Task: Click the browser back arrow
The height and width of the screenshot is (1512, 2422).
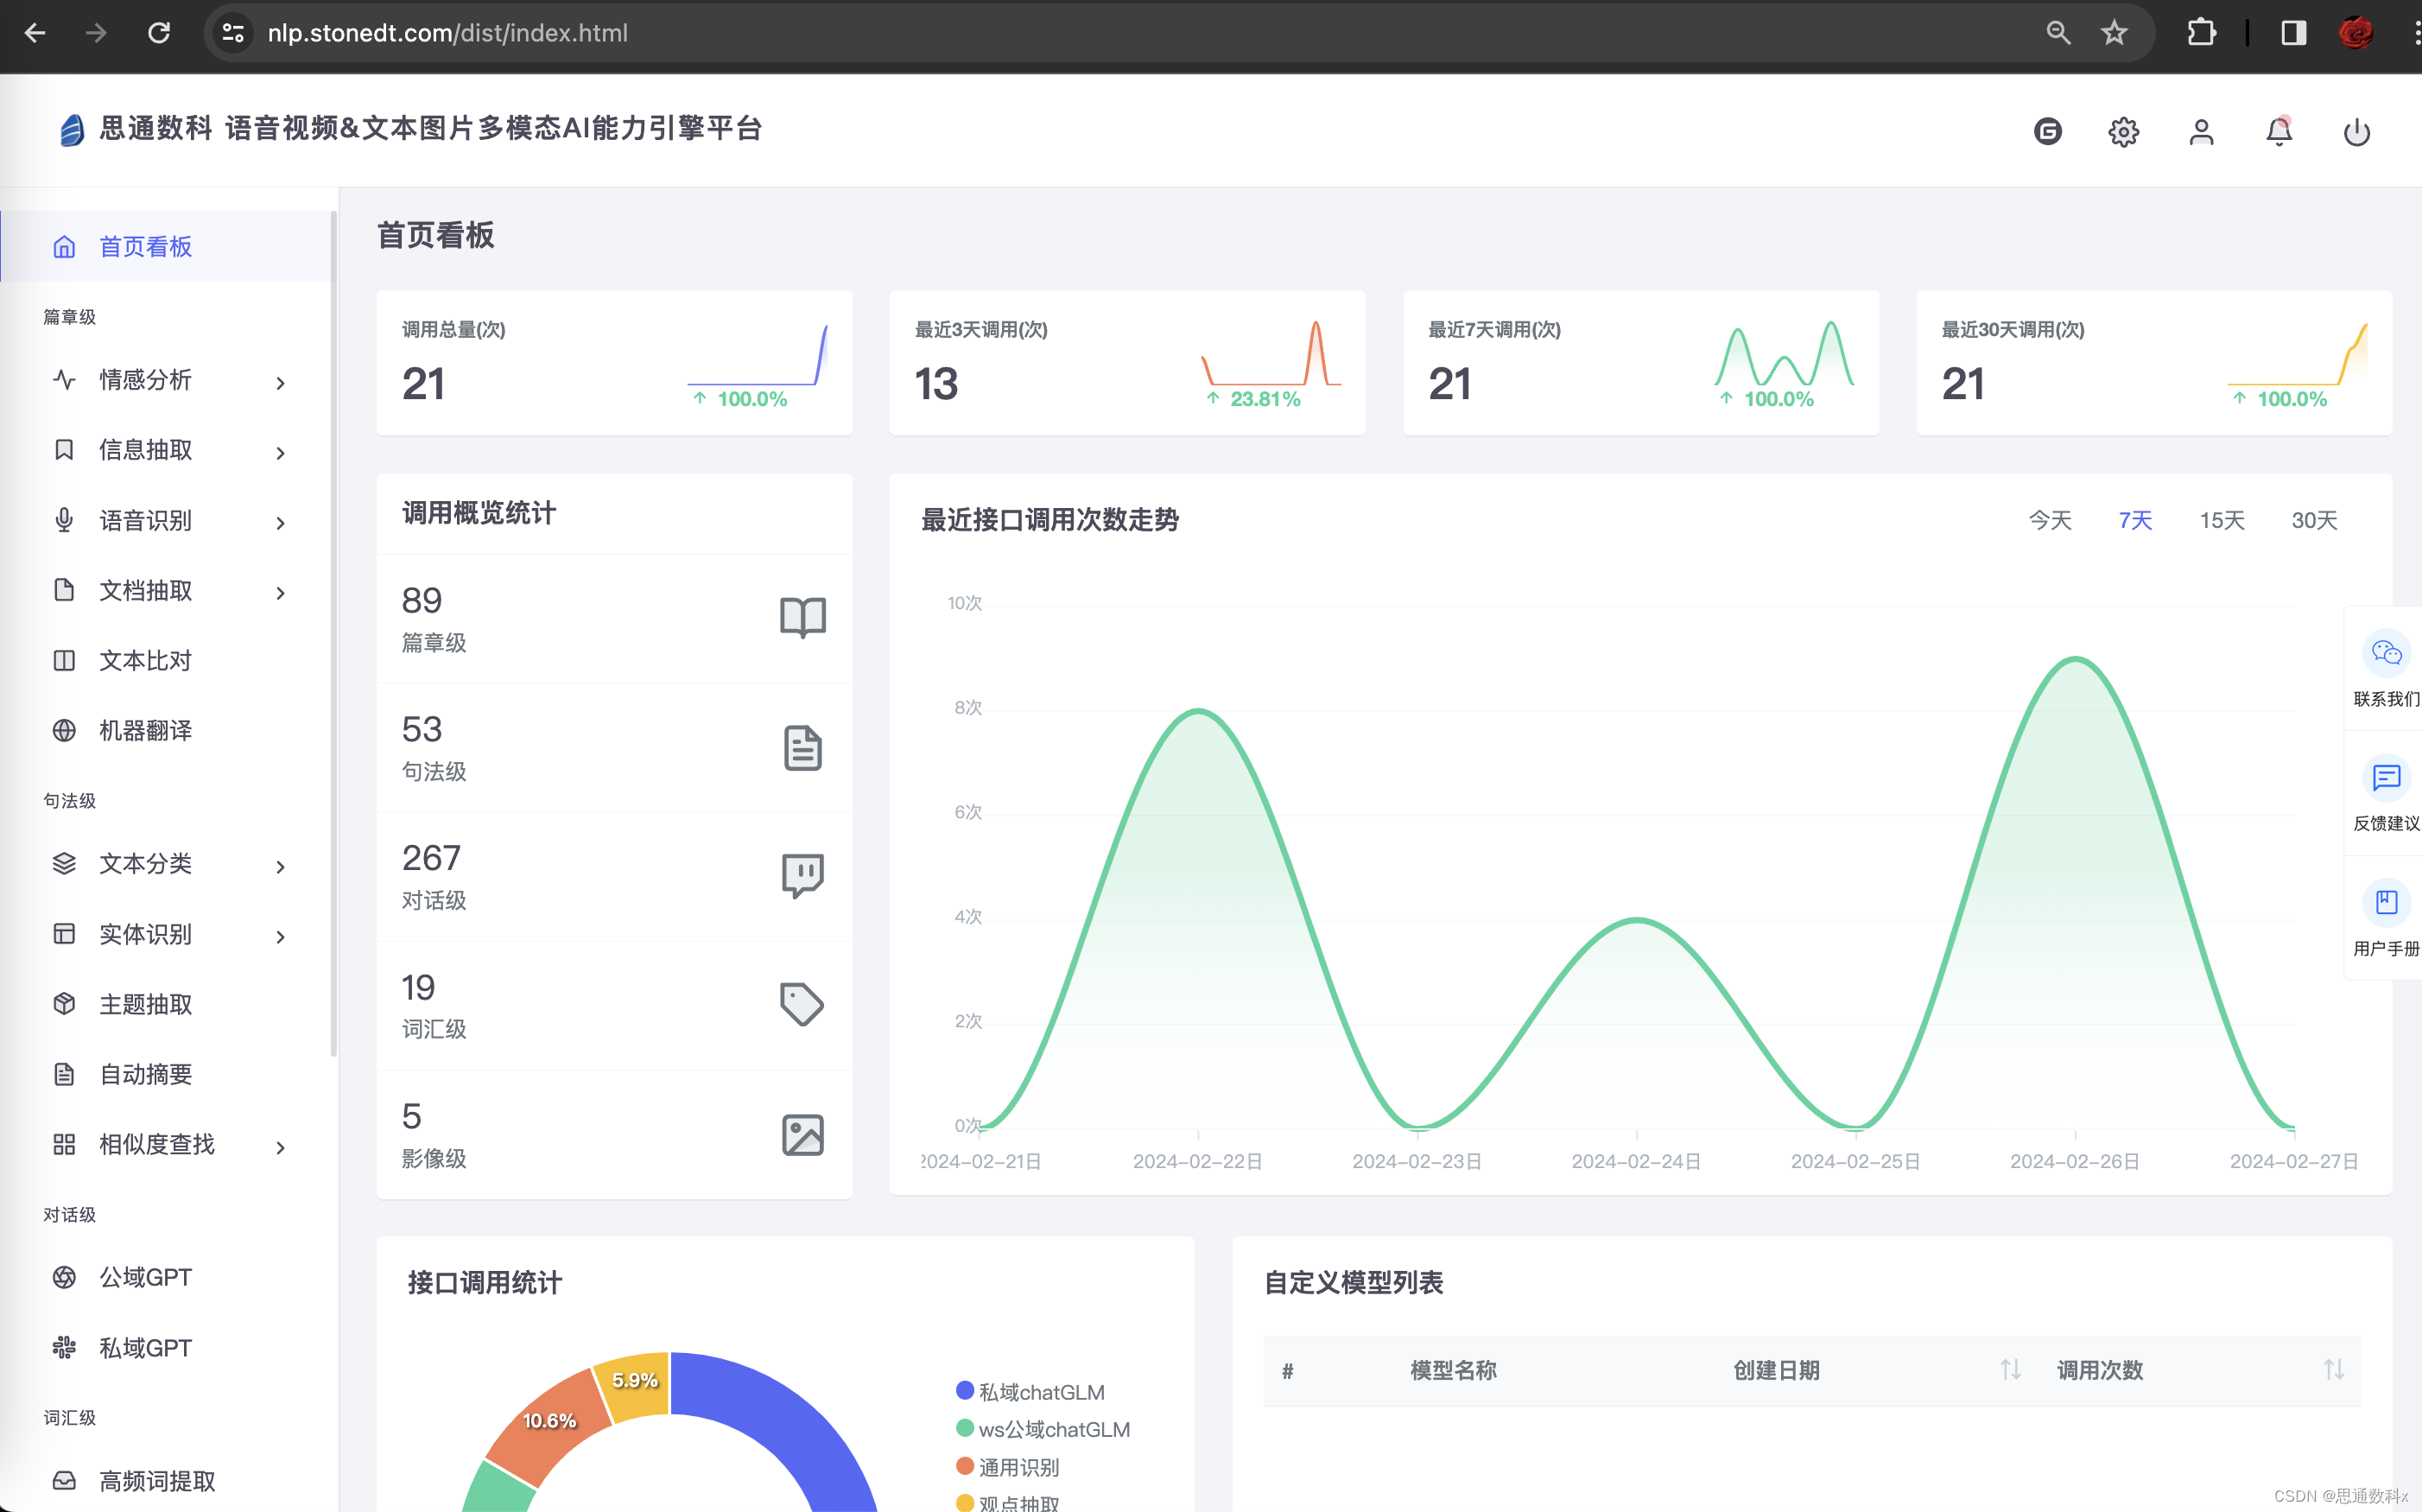Action: pos(35,33)
